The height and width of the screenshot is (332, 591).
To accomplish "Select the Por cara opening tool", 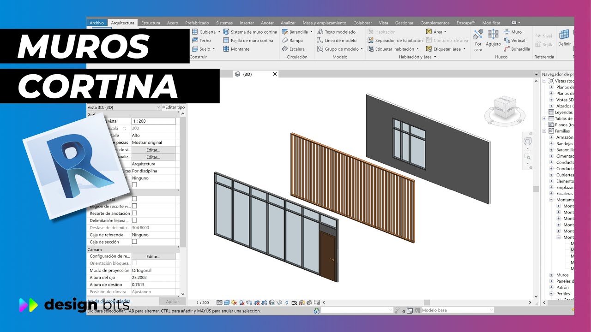I will pos(478,40).
